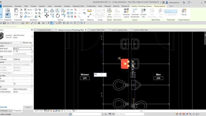The height and width of the screenshot is (116, 206).
Task: Collapse the Identity Data section in Properties
Action: [32, 76]
